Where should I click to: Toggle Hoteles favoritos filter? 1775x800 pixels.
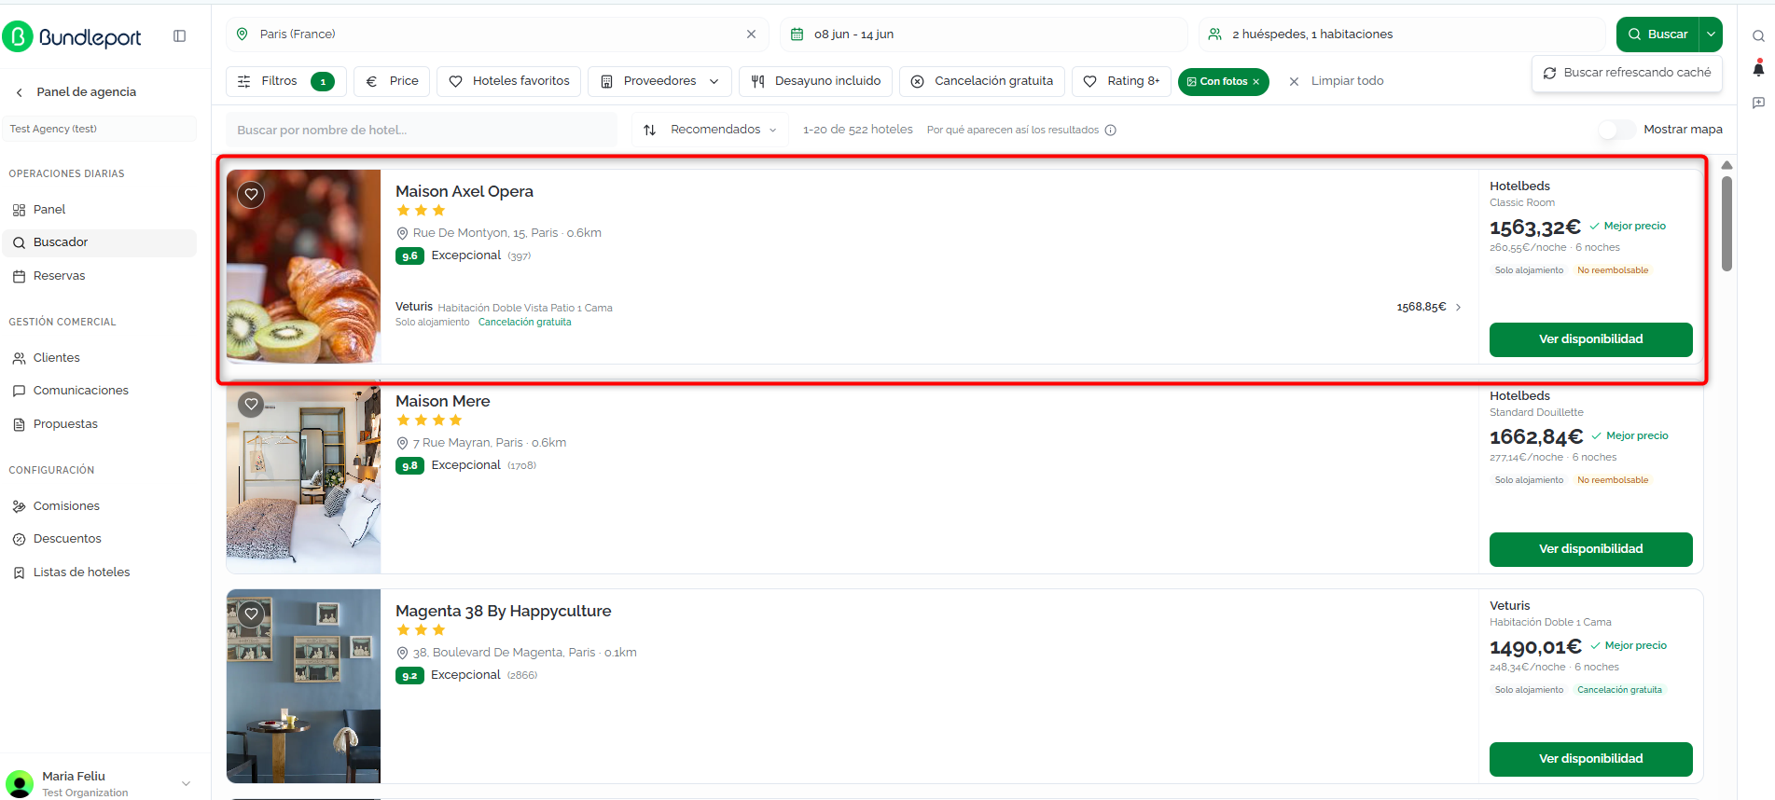[x=509, y=81]
